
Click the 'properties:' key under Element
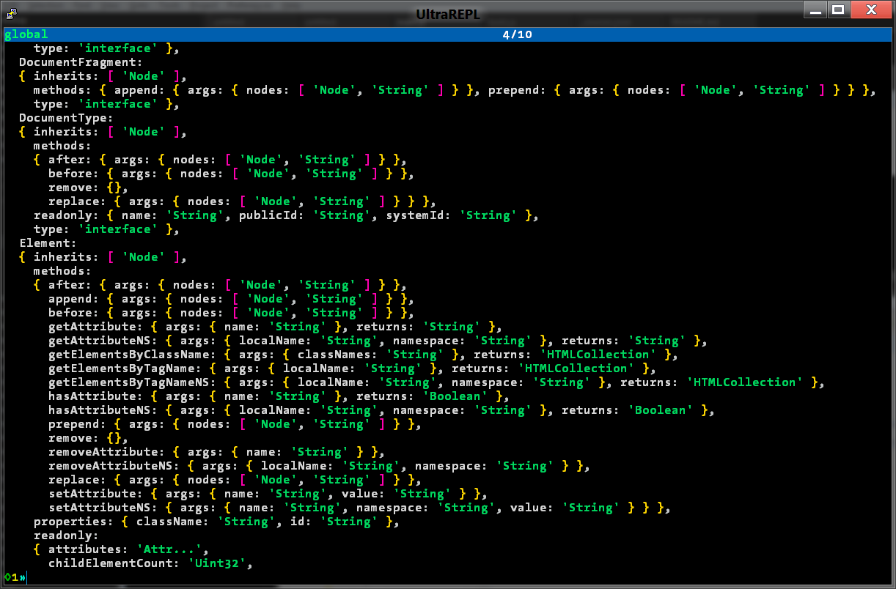tap(74, 522)
